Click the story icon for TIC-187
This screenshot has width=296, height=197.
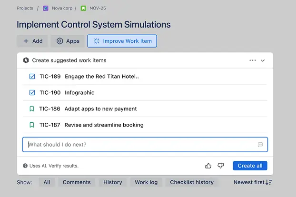(x=32, y=125)
